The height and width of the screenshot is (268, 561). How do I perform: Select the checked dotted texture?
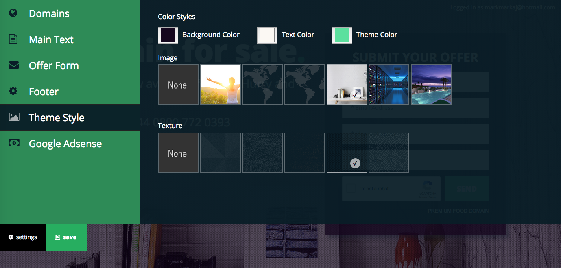347,153
